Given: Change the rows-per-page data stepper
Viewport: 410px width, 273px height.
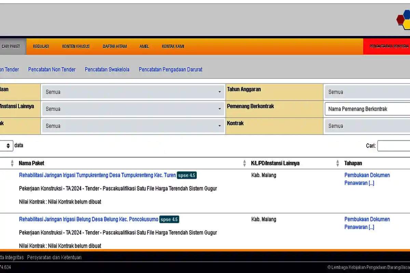Looking at the screenshot, I should point(7,146).
